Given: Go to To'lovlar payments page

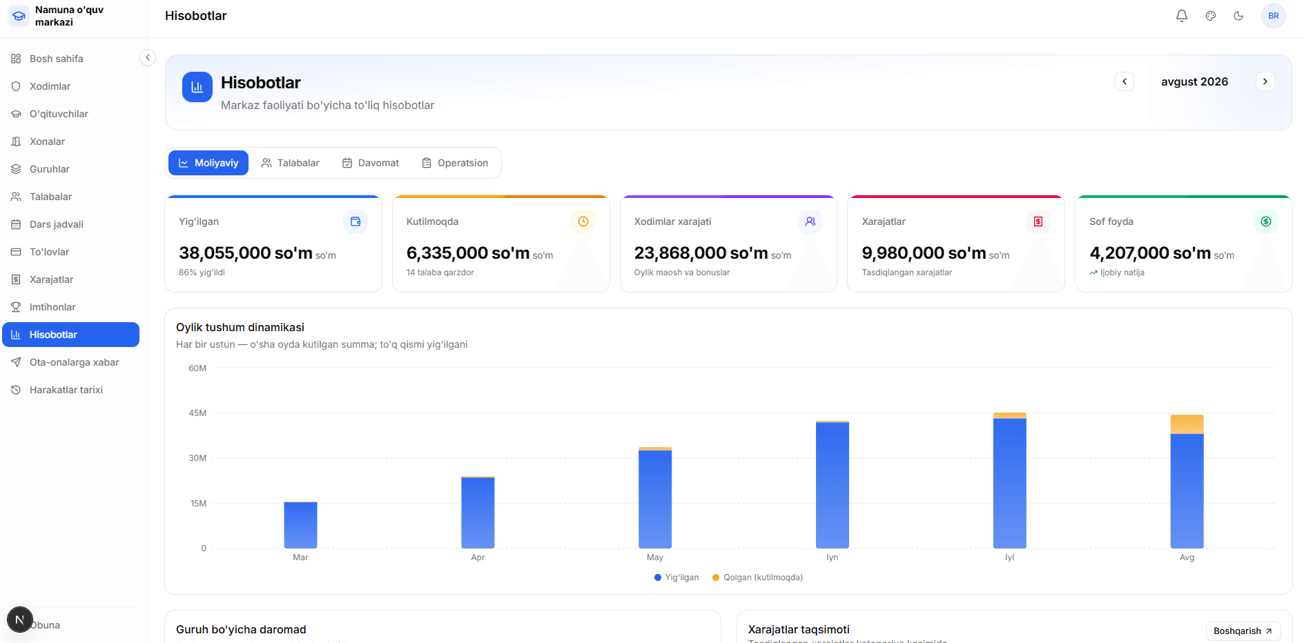Looking at the screenshot, I should tap(71, 252).
